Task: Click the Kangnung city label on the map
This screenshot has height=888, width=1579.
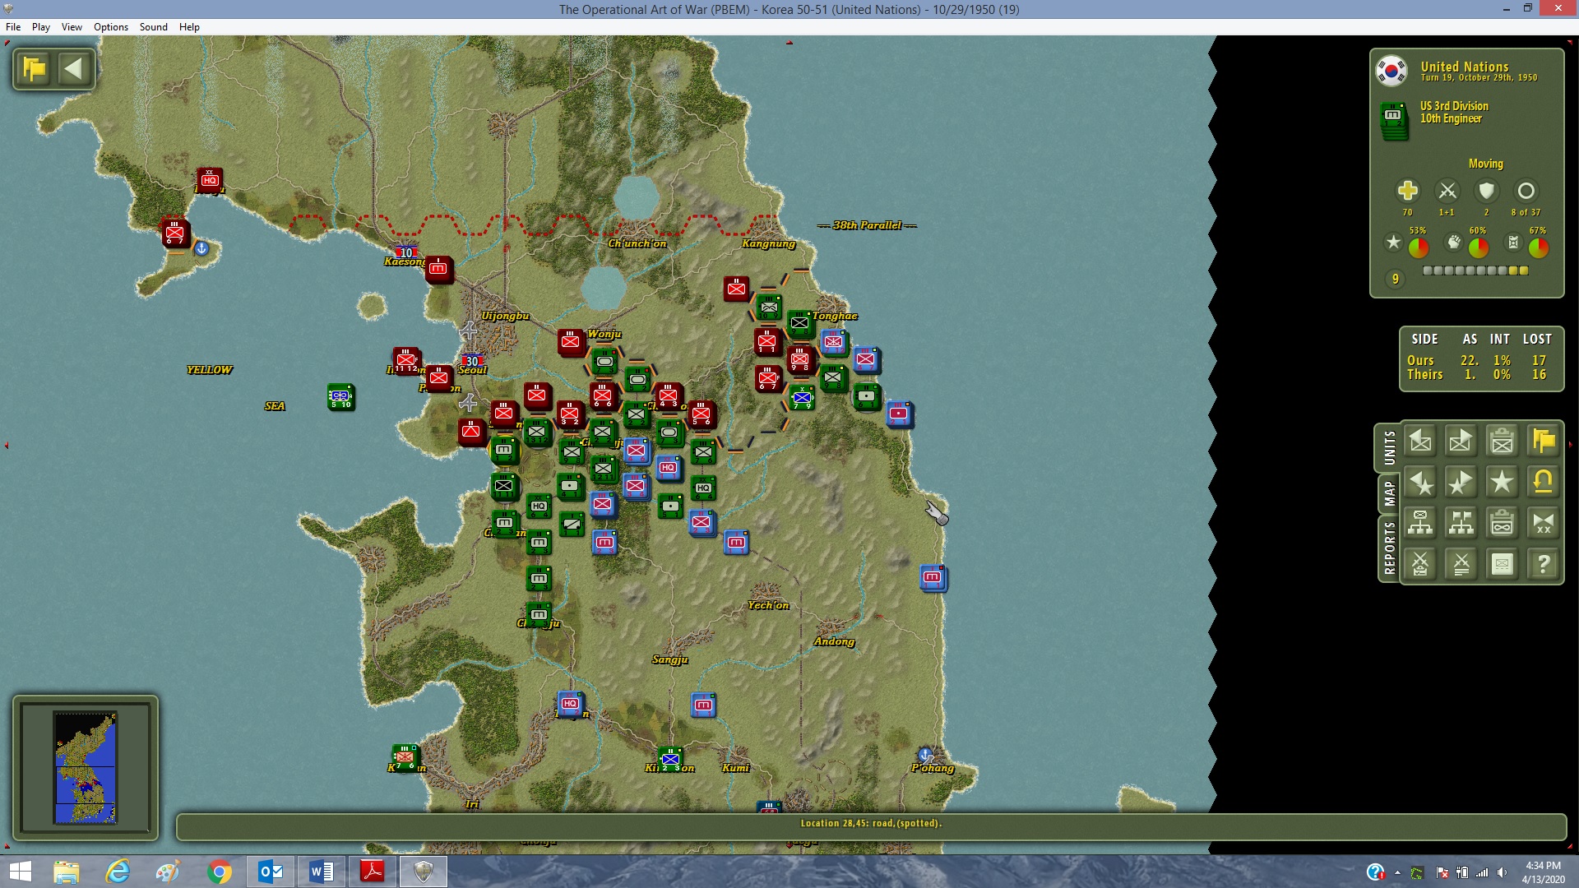Action: (x=769, y=243)
